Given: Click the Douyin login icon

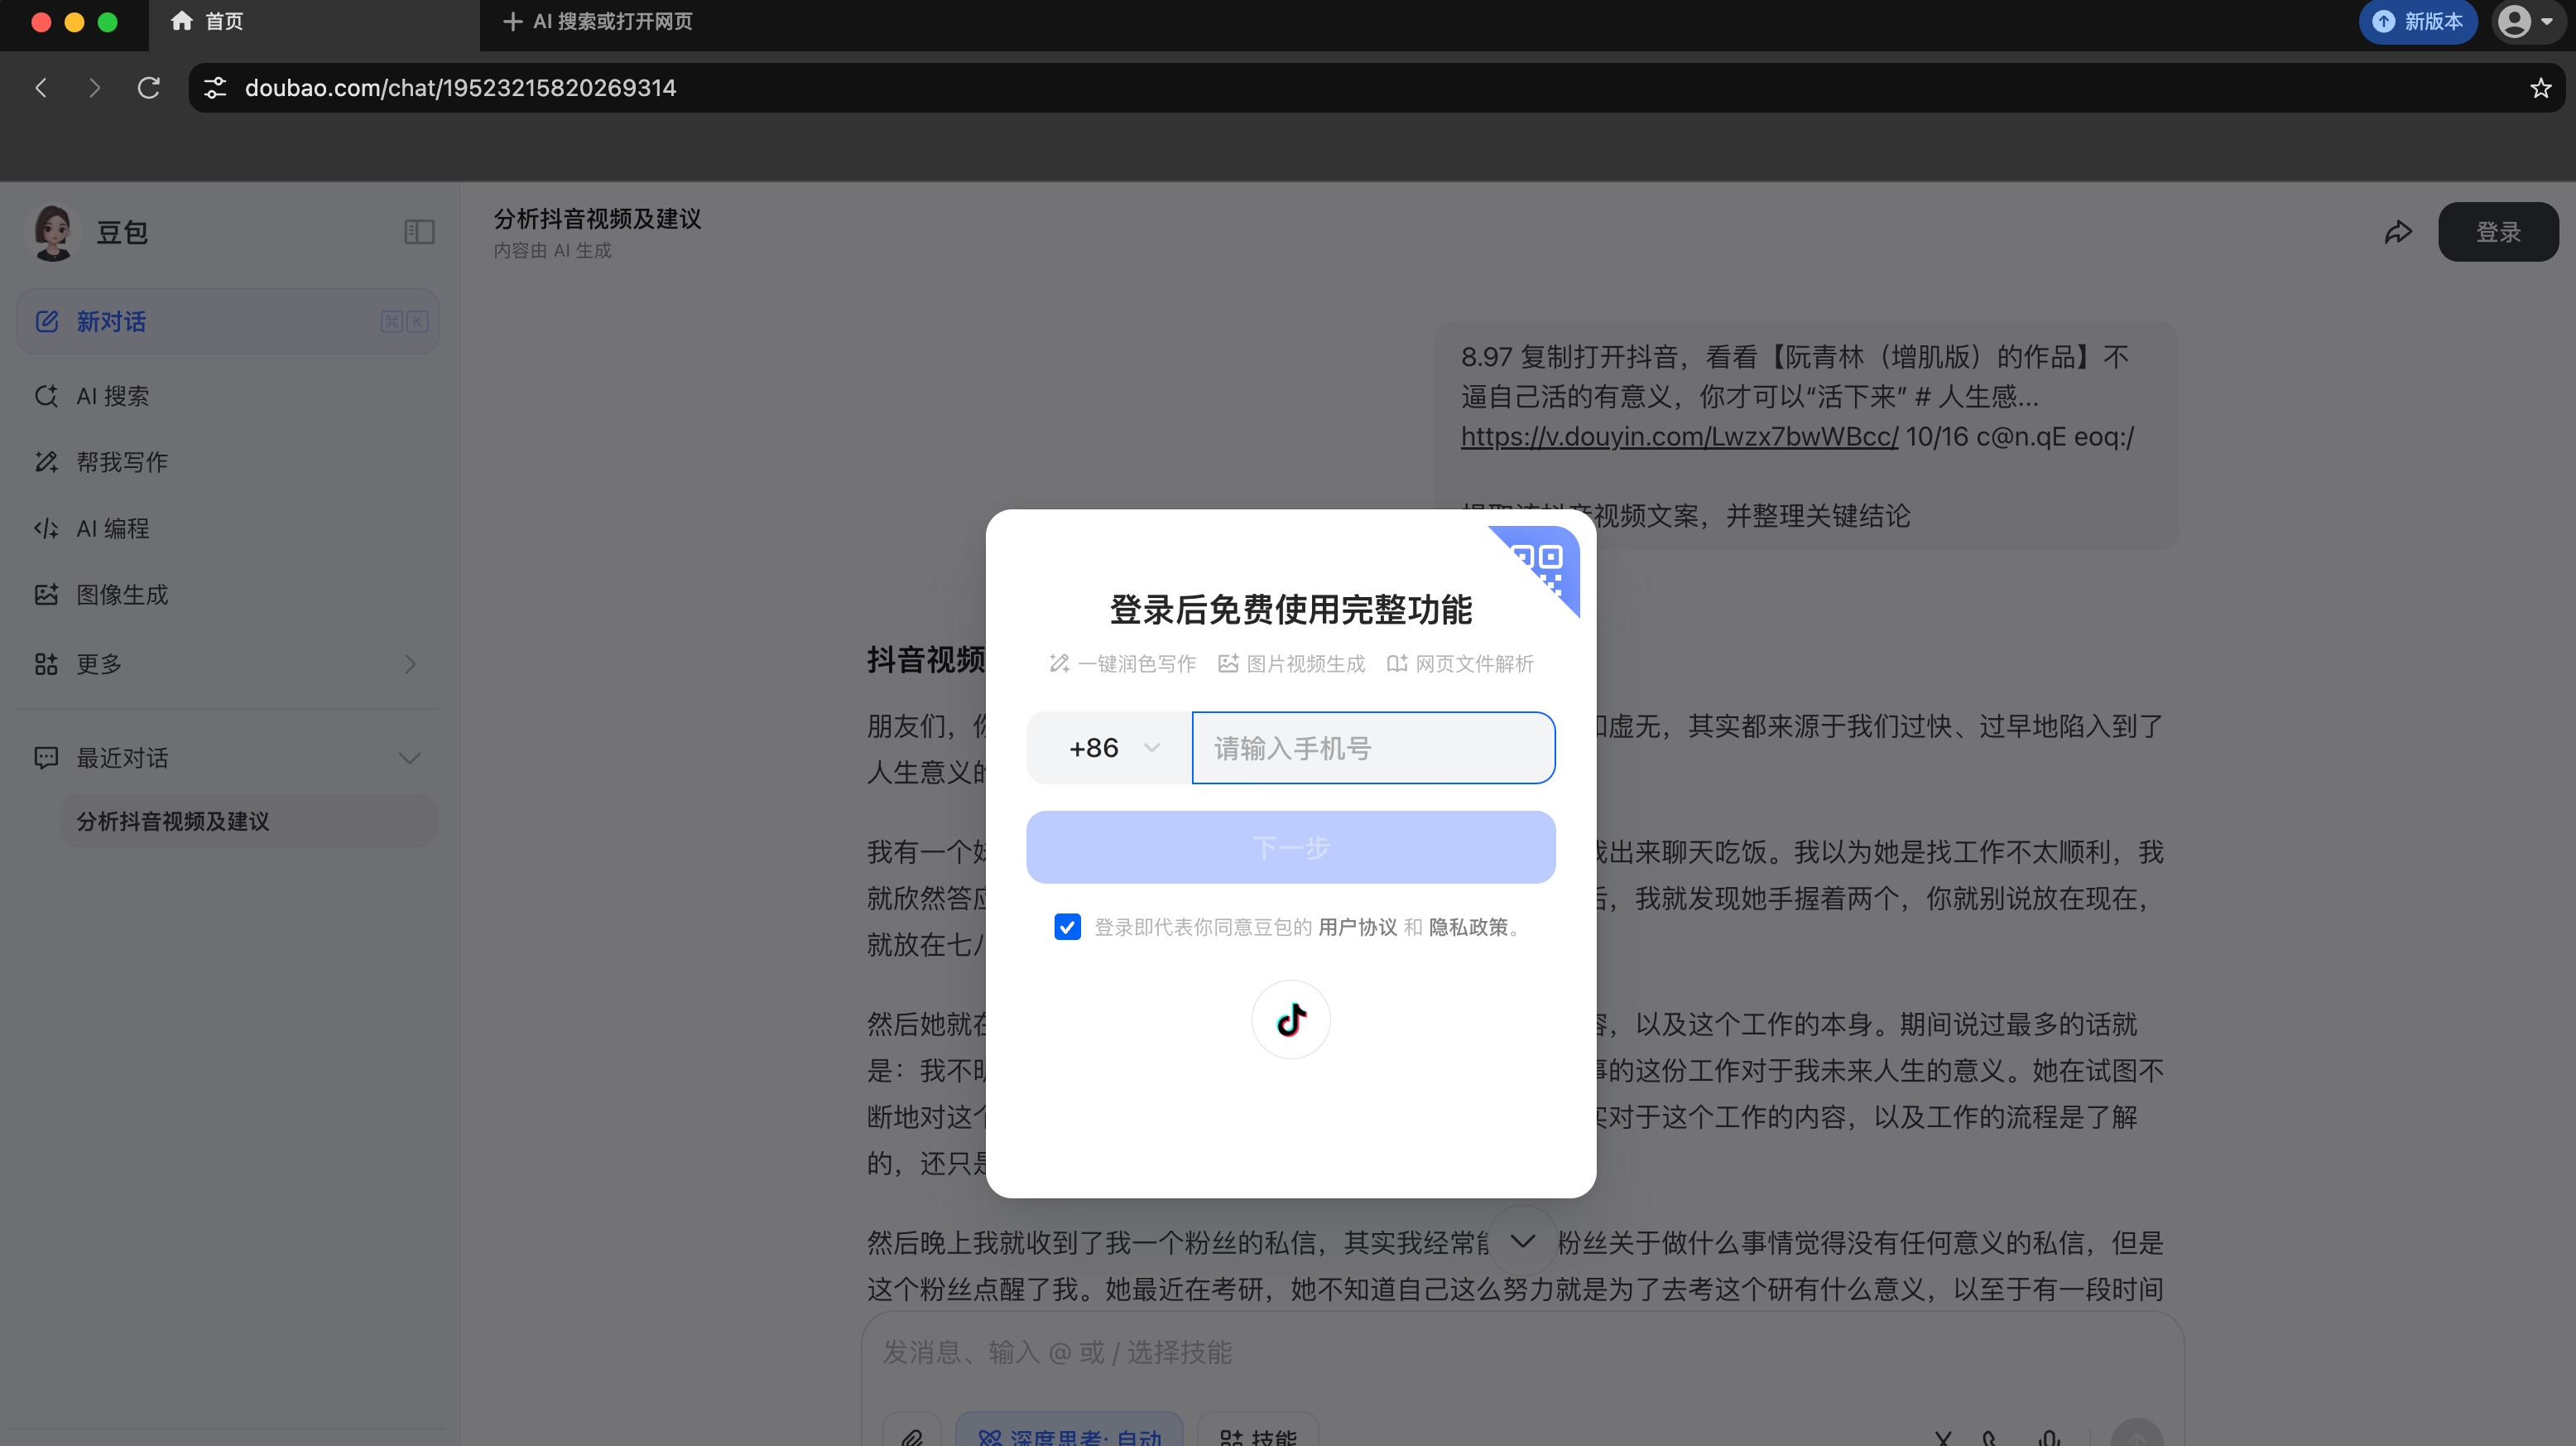Looking at the screenshot, I should (x=1290, y=1019).
